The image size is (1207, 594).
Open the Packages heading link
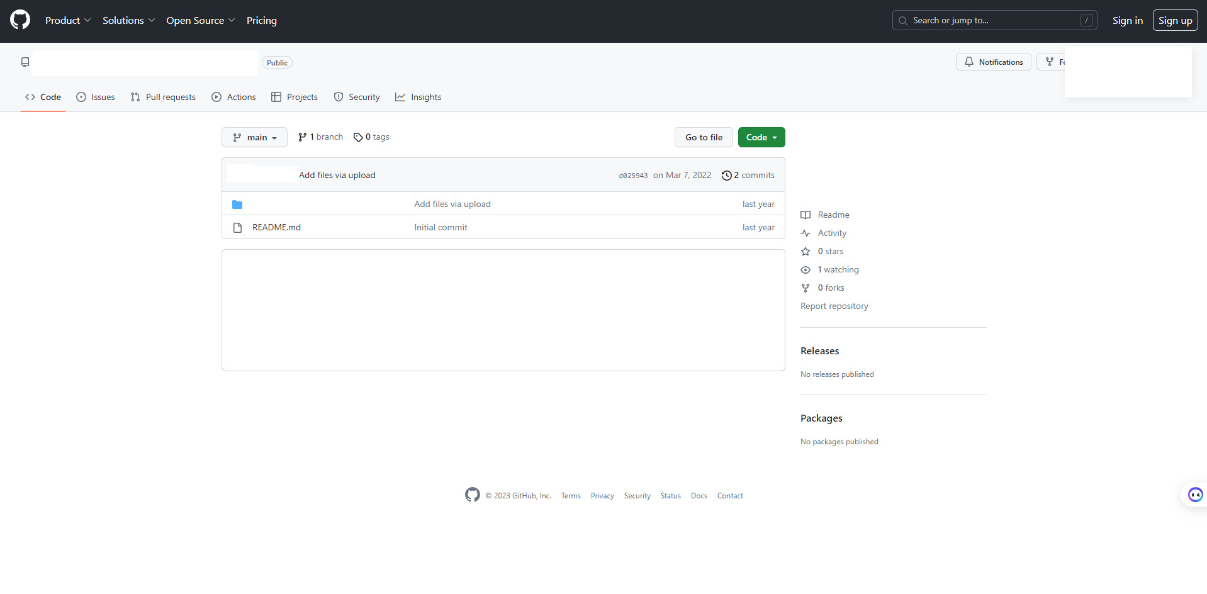(x=821, y=418)
